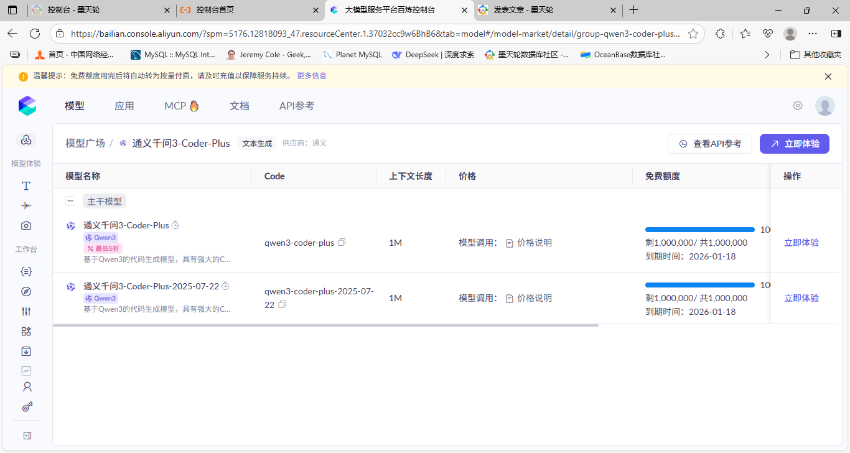Open the 文档 navigation tab
Image resolution: width=850 pixels, height=453 pixels.
240,106
